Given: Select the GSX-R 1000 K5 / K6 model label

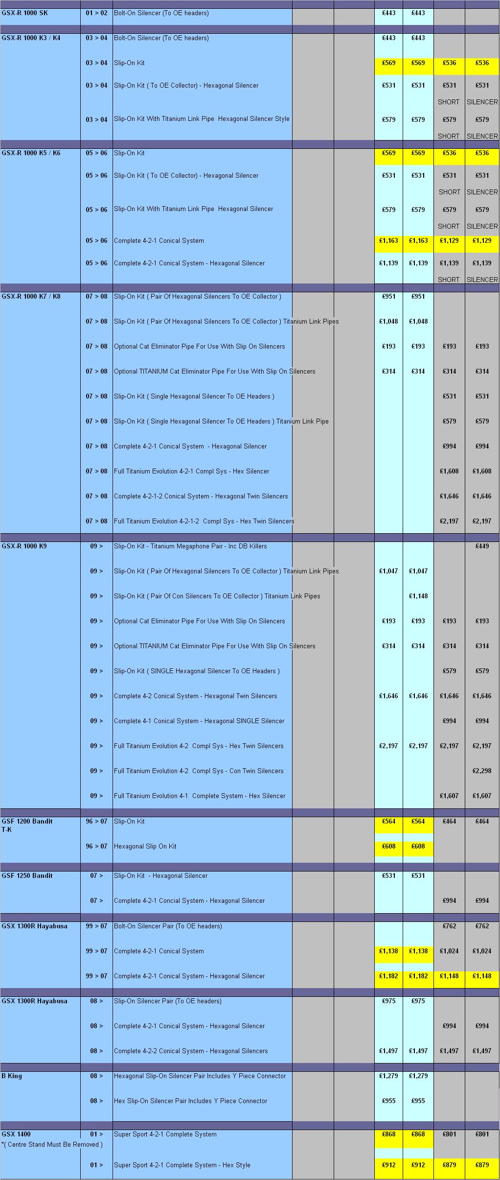Looking at the screenshot, I should 31,153.
